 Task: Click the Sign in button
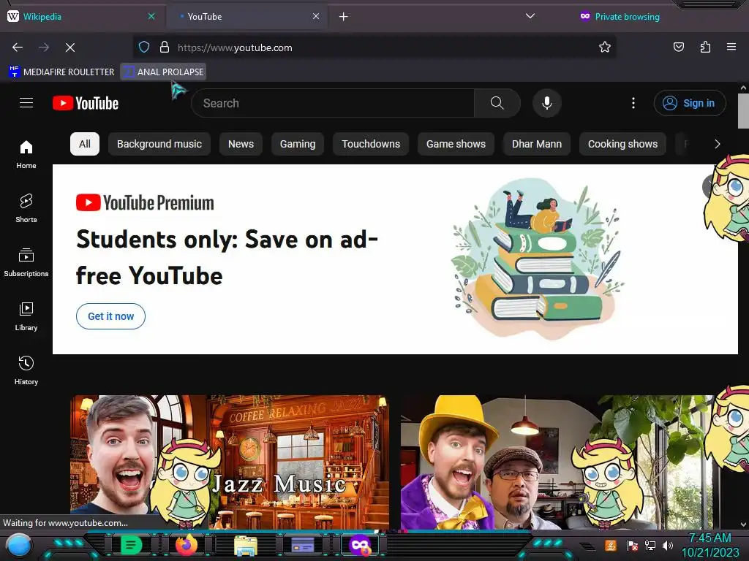pos(690,103)
